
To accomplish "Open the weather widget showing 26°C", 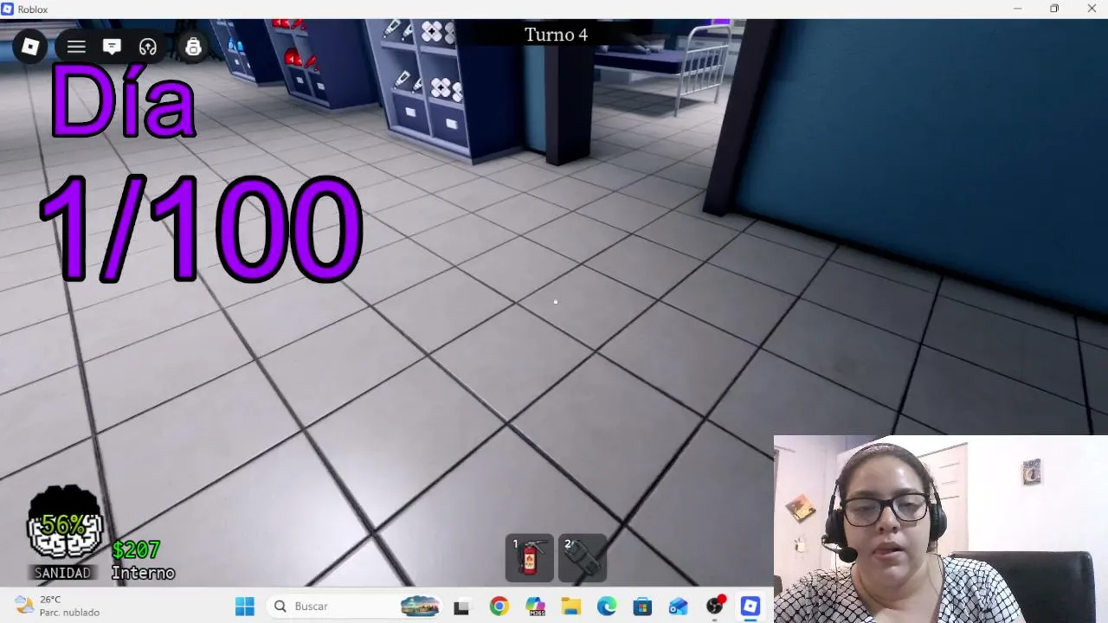I will pos(58,606).
